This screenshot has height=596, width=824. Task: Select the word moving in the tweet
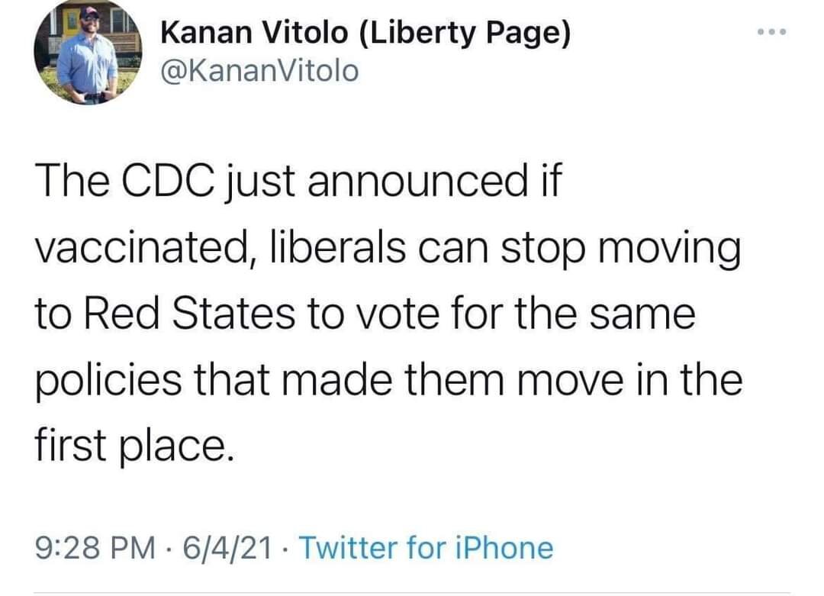click(x=670, y=248)
